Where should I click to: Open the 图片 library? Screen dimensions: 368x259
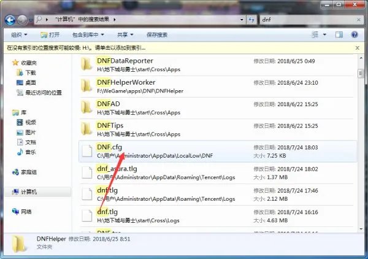click(31, 133)
